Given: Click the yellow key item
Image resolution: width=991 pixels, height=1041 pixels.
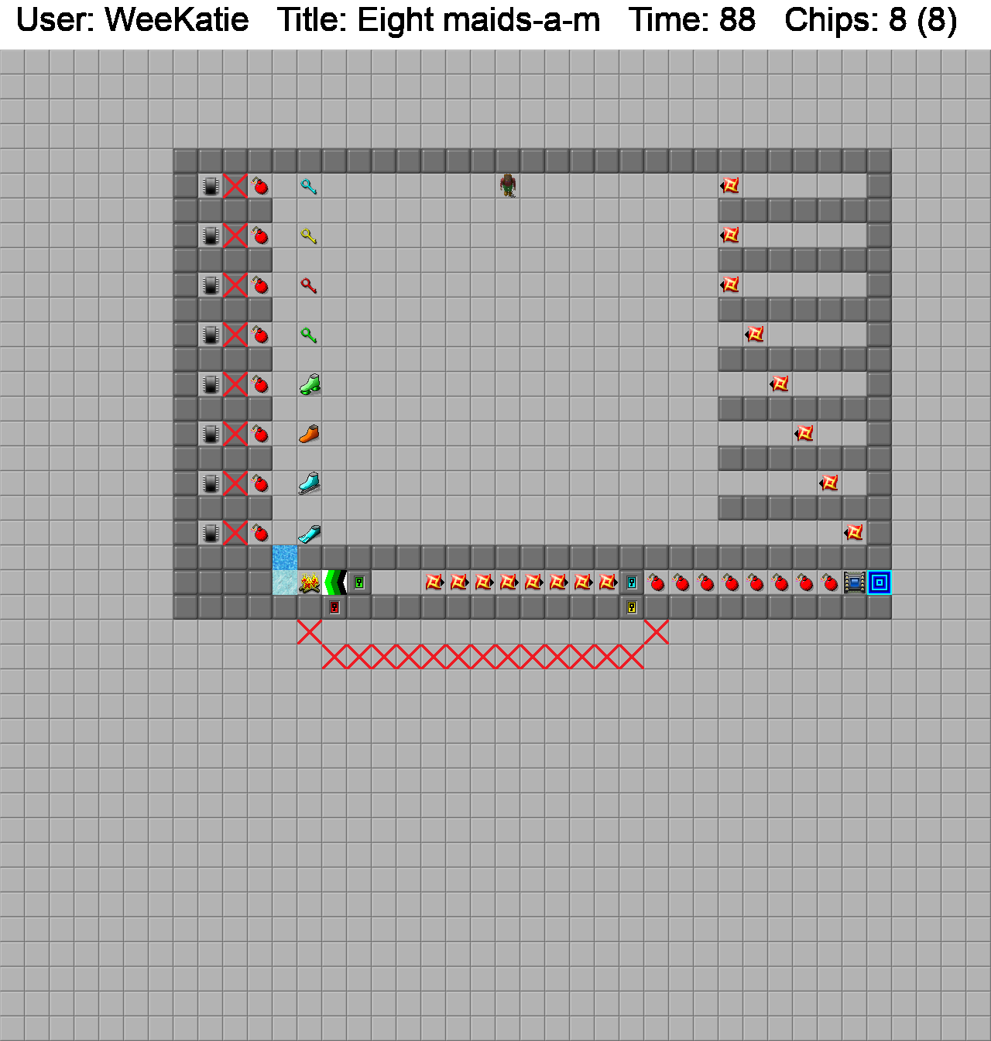Looking at the screenshot, I should tap(309, 236).
